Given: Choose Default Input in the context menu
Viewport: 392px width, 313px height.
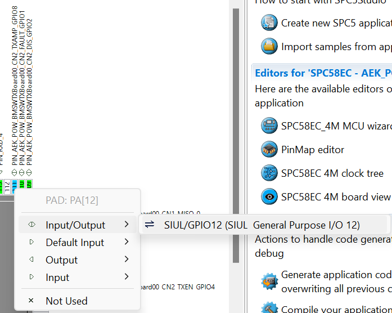Looking at the screenshot, I should (x=78, y=242).
